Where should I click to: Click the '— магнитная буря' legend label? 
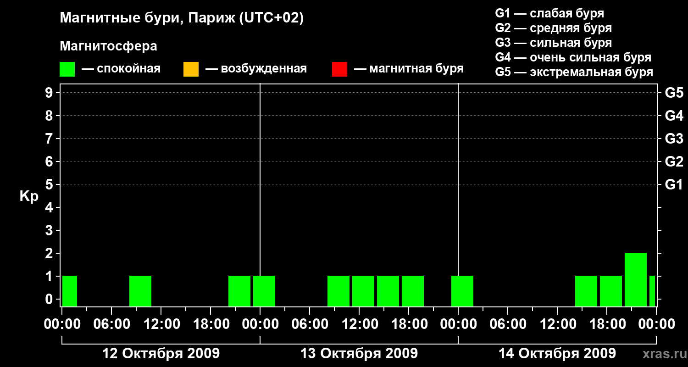click(409, 69)
